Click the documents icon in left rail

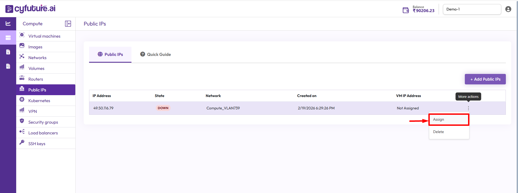click(x=8, y=66)
